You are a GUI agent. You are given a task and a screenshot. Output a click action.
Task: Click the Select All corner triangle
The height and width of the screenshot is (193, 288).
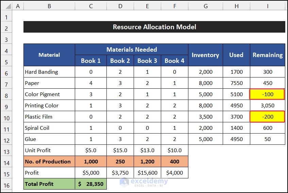pyautogui.click(x=7, y=6)
